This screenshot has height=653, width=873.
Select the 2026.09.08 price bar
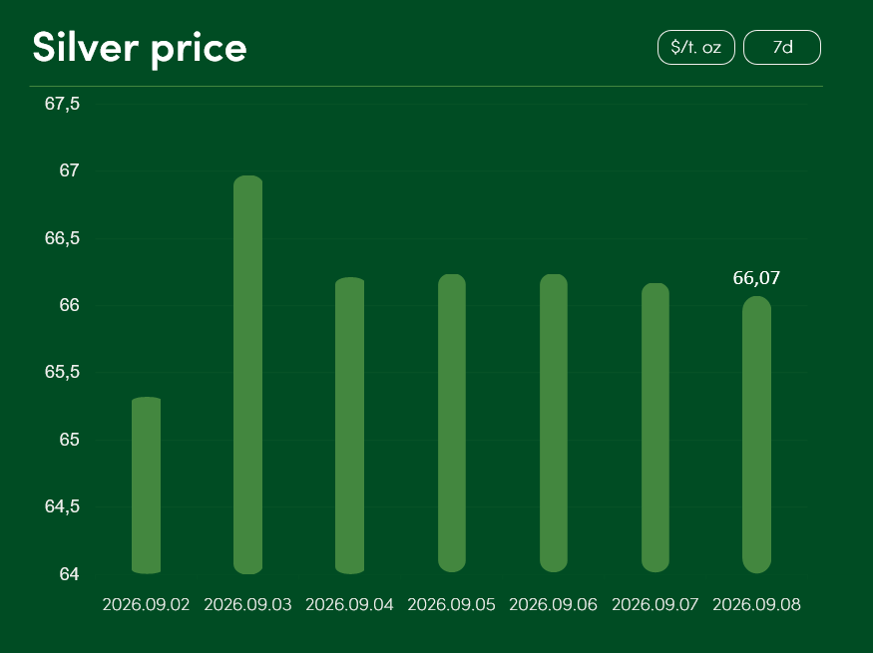756,435
